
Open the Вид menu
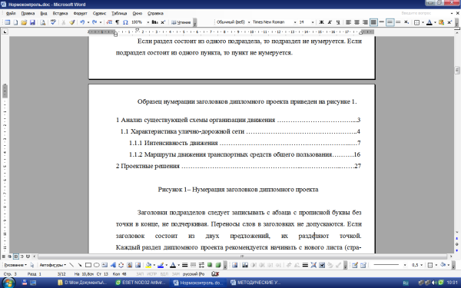click(x=44, y=14)
